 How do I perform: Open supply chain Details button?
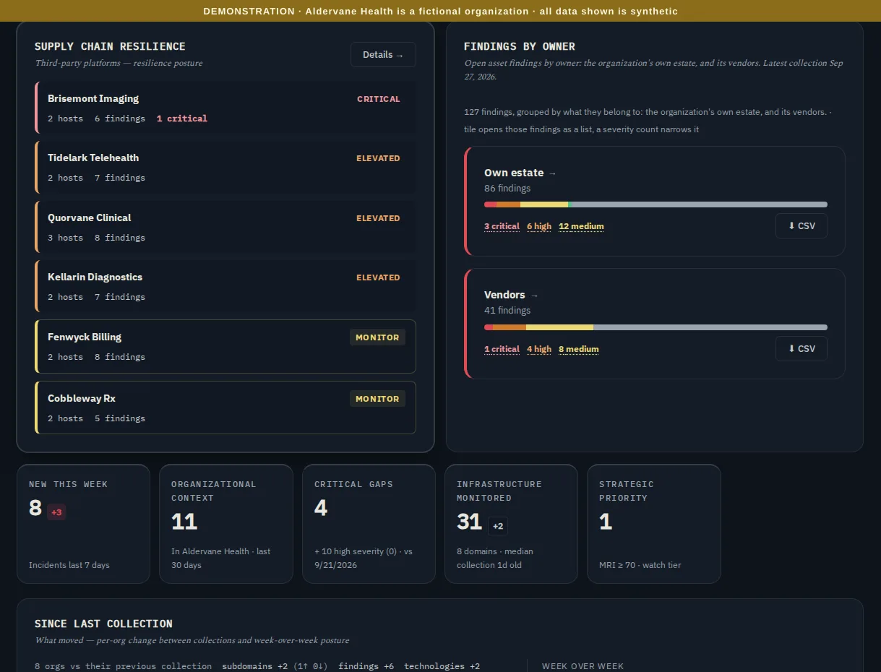click(x=383, y=55)
